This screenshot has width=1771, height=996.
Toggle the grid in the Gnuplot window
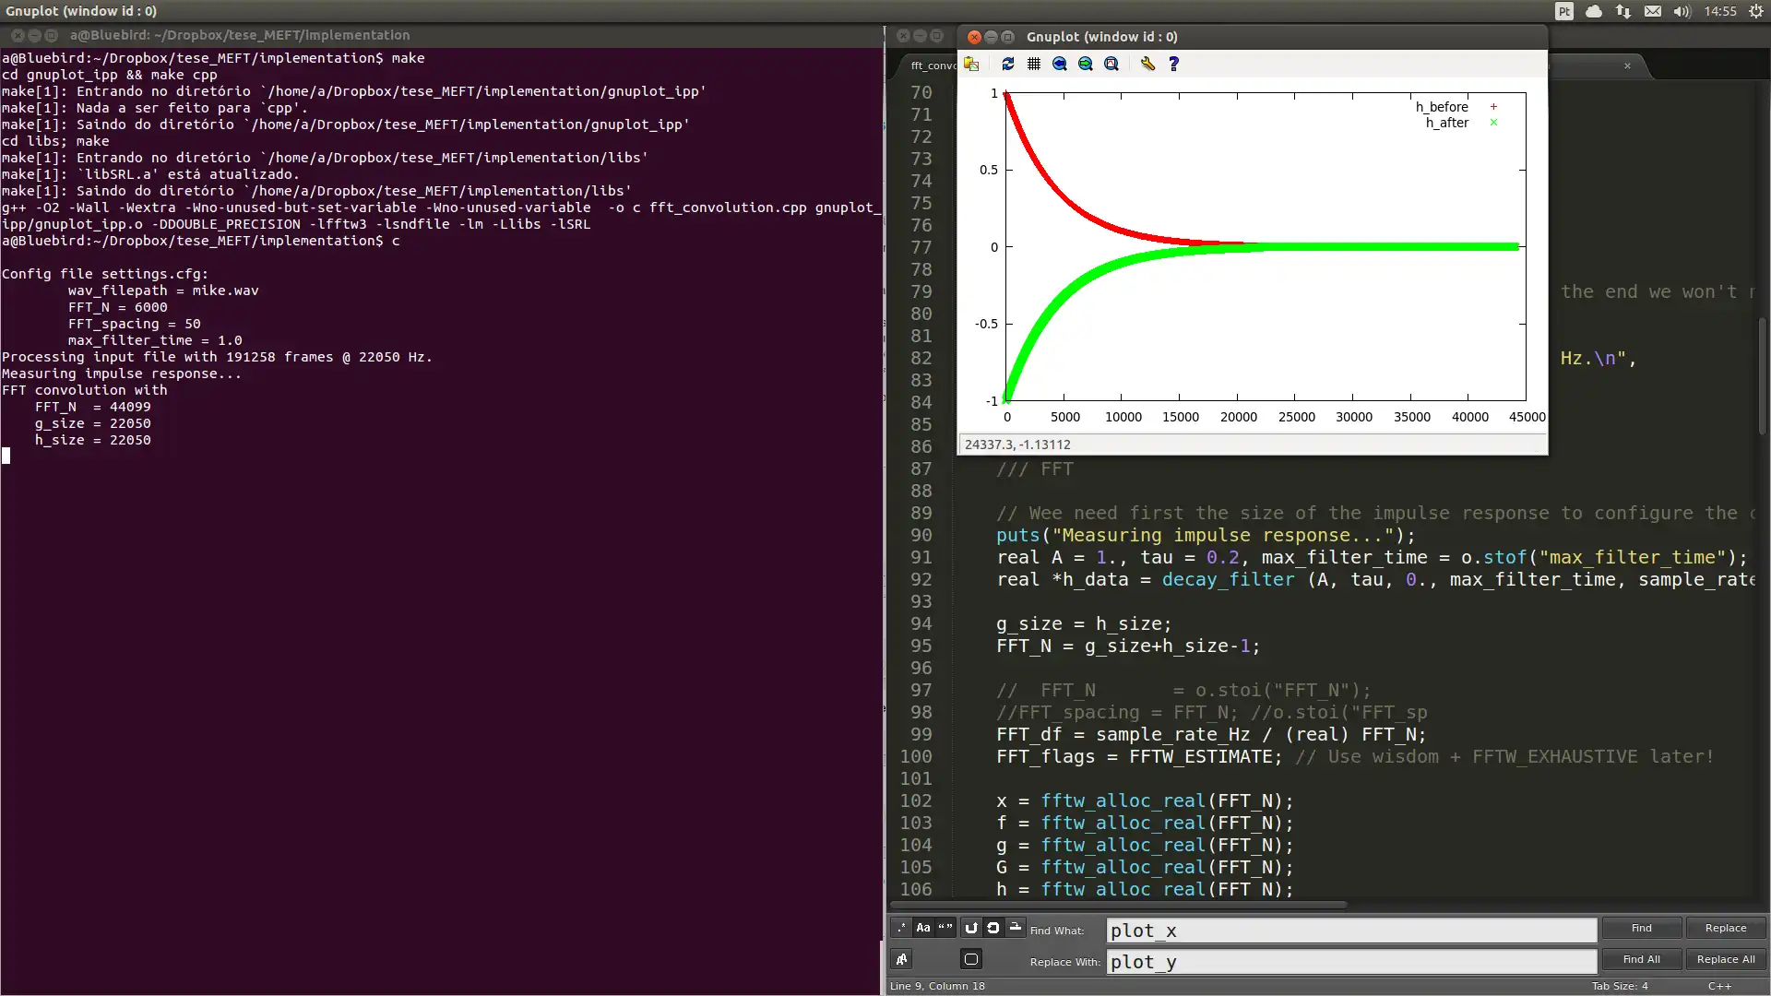(1034, 64)
